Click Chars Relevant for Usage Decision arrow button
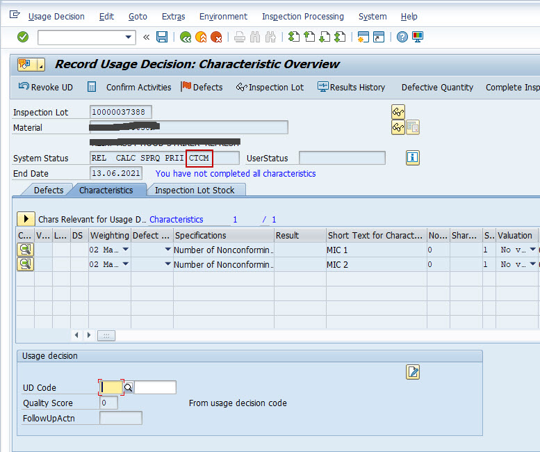This screenshot has height=452, width=540. pos(26,219)
